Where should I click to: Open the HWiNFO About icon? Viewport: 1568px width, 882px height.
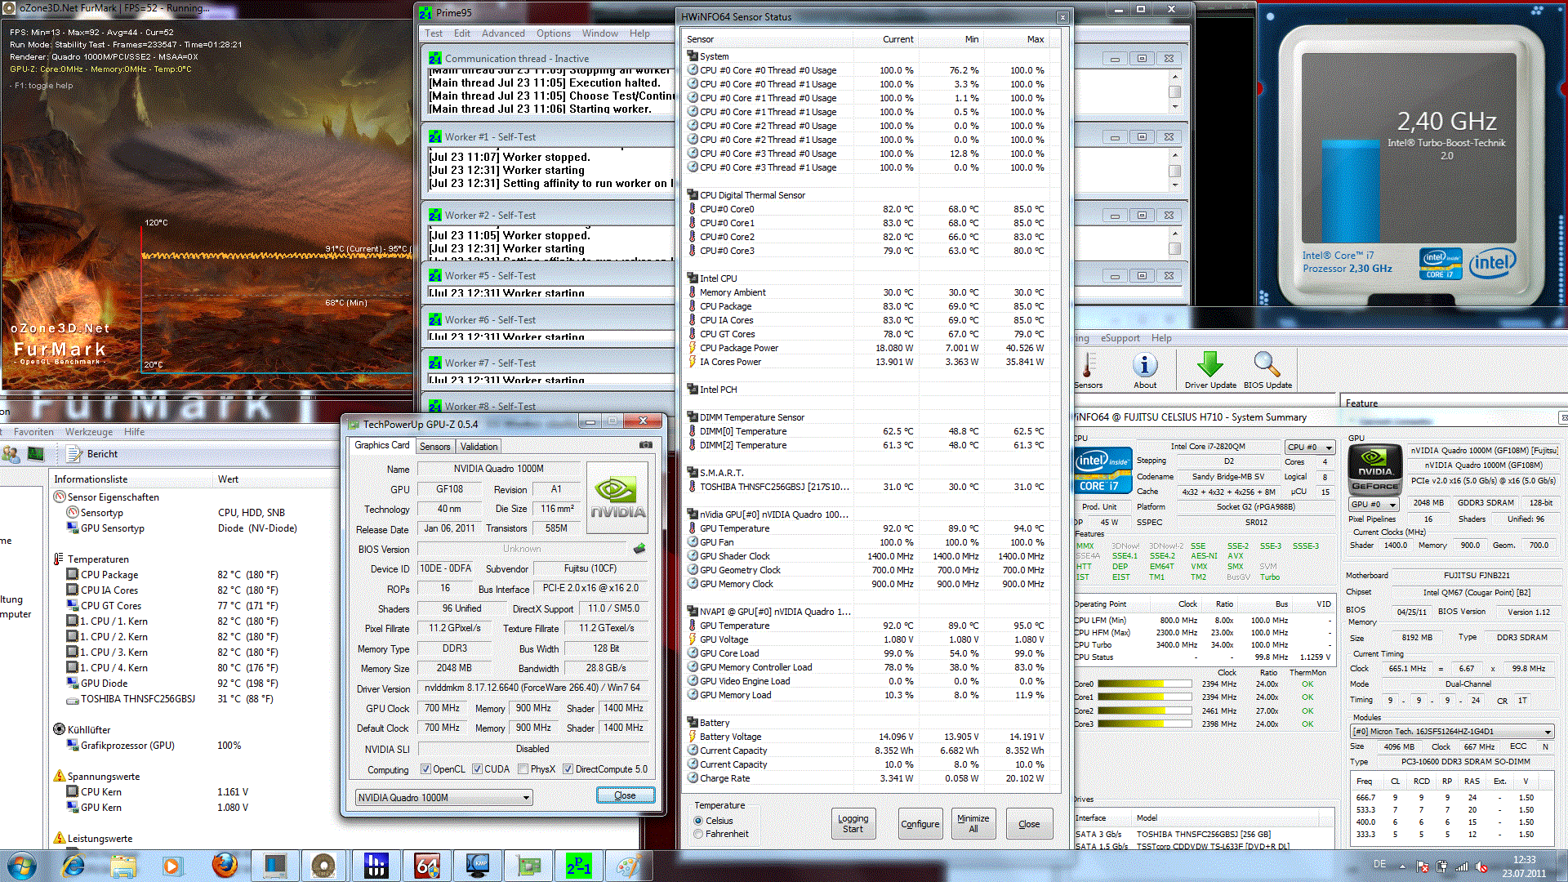coord(1144,366)
